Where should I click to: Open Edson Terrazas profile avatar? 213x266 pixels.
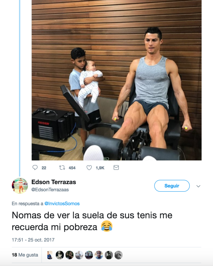[x=20, y=186]
